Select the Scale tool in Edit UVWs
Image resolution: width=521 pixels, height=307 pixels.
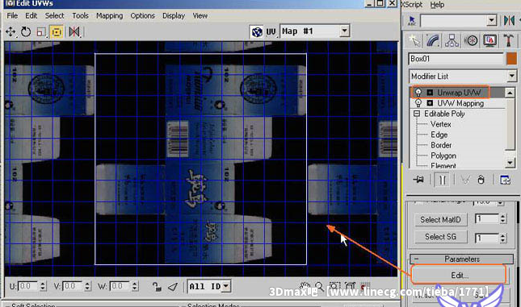tap(41, 31)
